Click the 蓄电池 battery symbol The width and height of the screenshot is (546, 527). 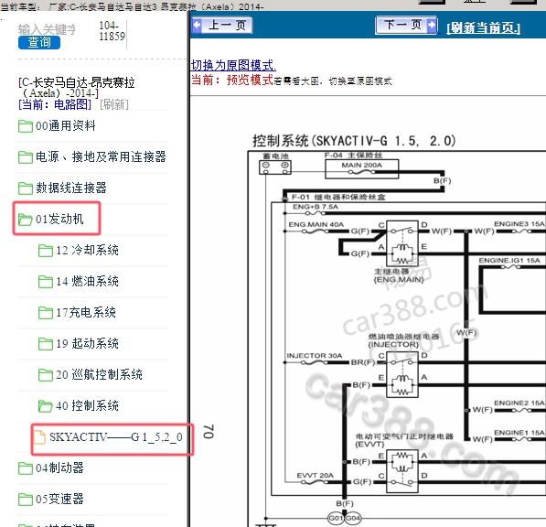coord(275,167)
